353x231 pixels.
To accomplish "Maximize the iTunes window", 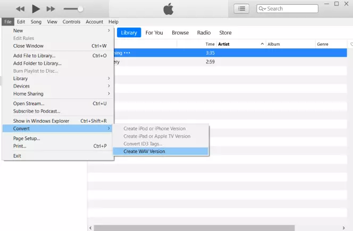I will pyautogui.click(x=337, y=4).
